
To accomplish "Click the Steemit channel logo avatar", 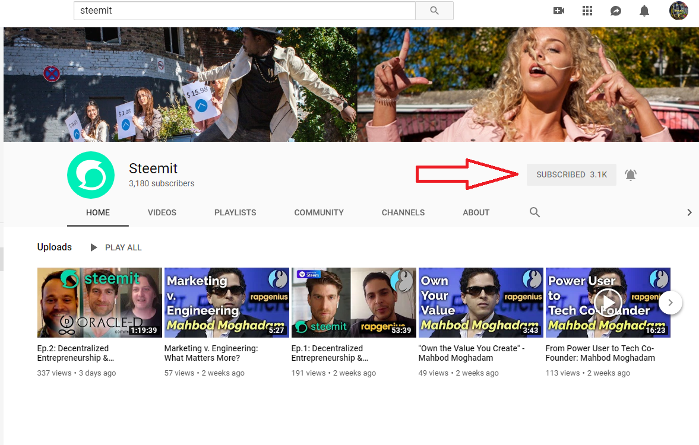I will click(91, 175).
